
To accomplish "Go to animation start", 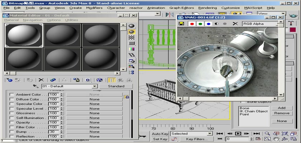I will pos(220,134).
